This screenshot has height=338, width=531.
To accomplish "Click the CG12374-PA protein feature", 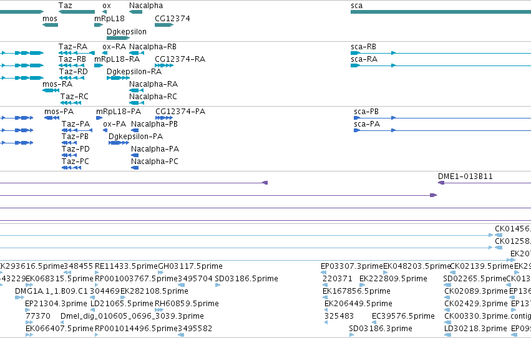I will tap(164, 118).
